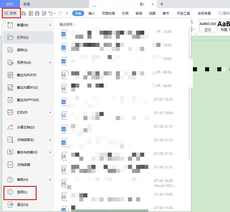The height and width of the screenshot is (212, 230).
Task: Expand the quick access toolbar customize arrow
Action: coord(67,13)
